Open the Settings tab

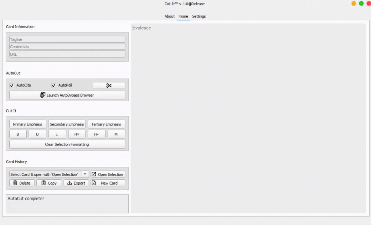click(x=199, y=16)
